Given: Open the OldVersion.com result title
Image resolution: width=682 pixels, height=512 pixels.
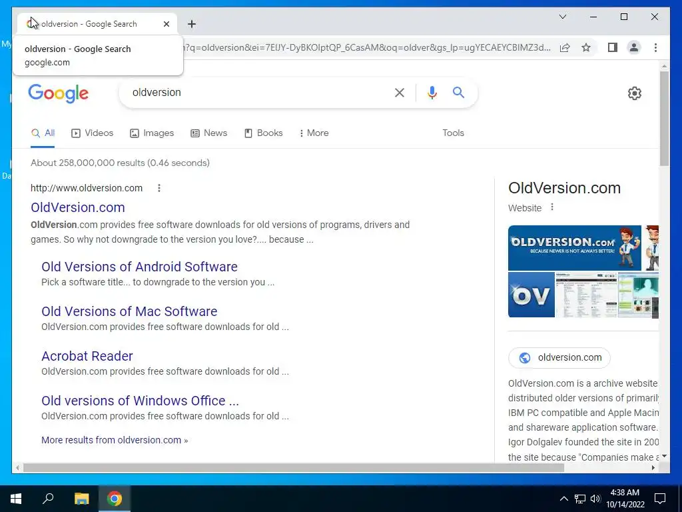Looking at the screenshot, I should (x=78, y=208).
